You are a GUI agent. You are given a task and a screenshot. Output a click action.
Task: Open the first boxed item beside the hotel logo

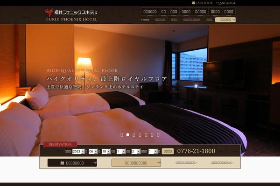pyautogui.click(x=150, y=12)
